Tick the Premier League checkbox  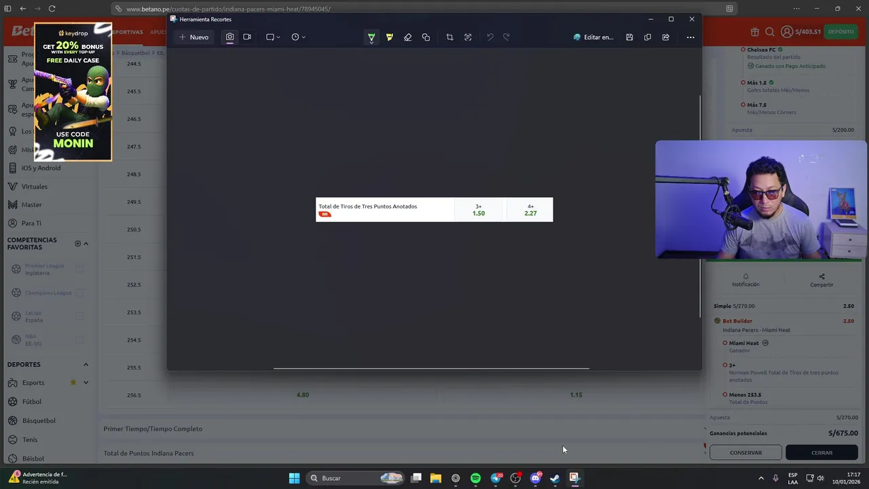(x=79, y=270)
